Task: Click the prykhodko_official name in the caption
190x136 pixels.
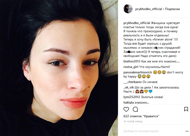Action: click(x=137, y=23)
